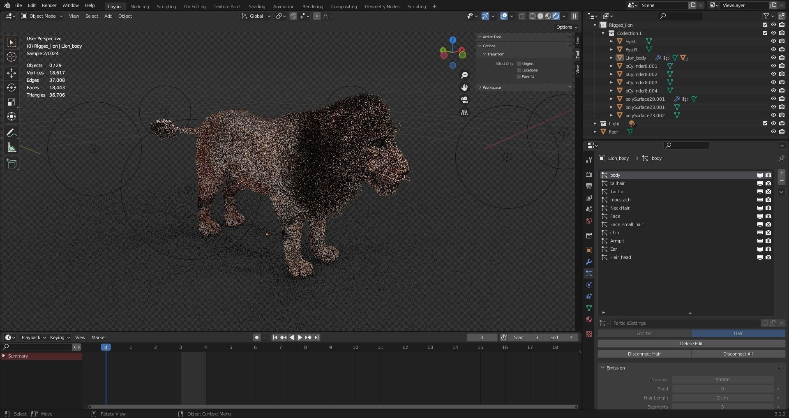Open the Material properties tab icon
The image size is (789, 418).
[x=589, y=319]
